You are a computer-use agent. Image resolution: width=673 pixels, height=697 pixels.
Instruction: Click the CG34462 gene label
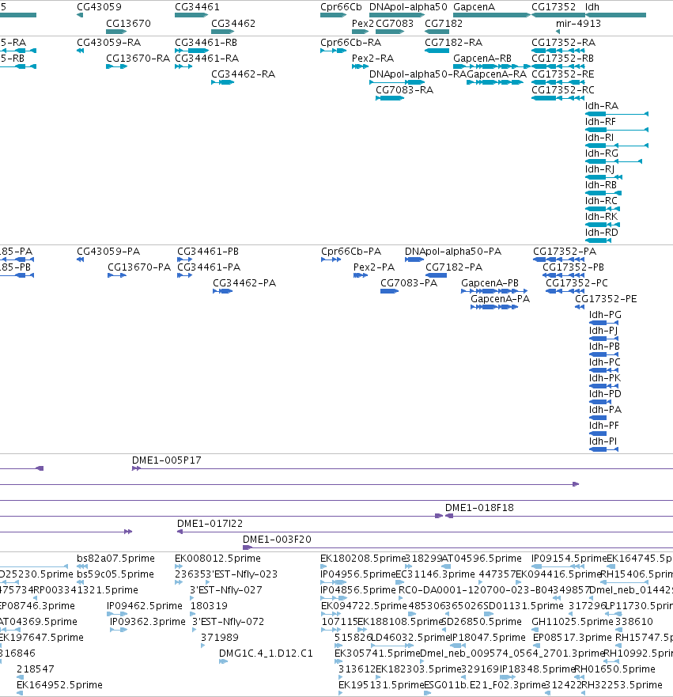click(x=233, y=24)
